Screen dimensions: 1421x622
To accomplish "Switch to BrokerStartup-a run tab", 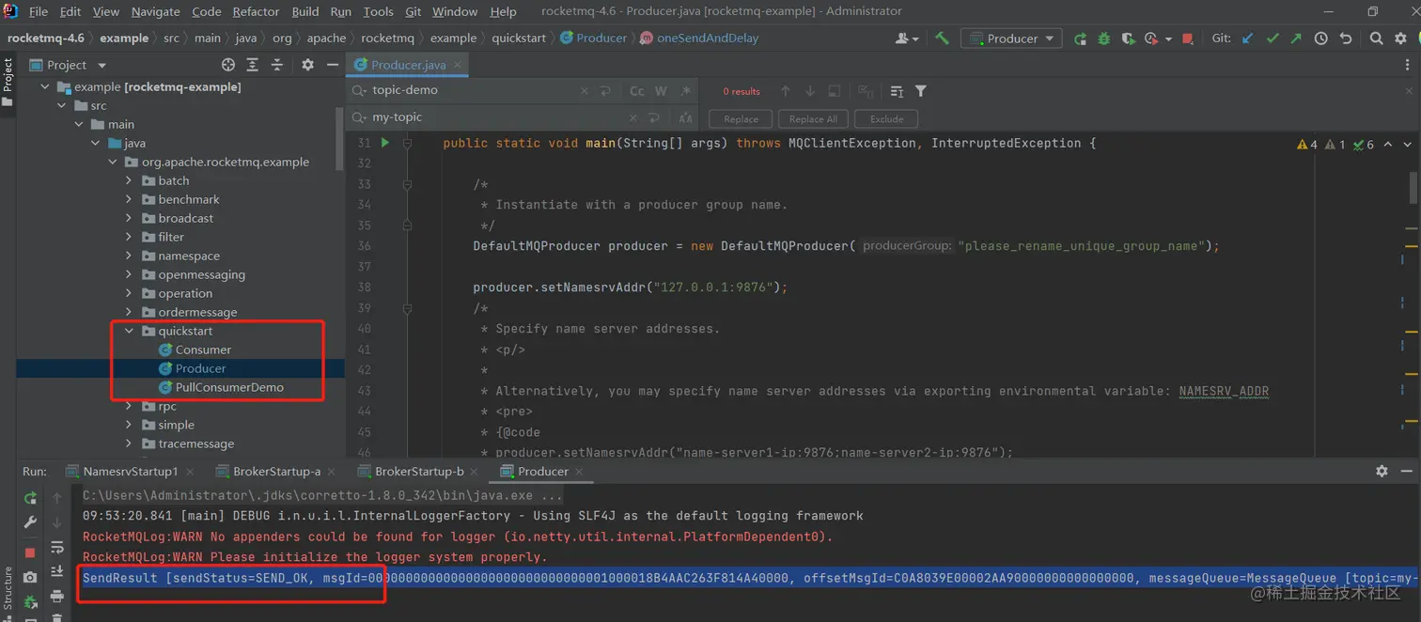I will (x=276, y=471).
